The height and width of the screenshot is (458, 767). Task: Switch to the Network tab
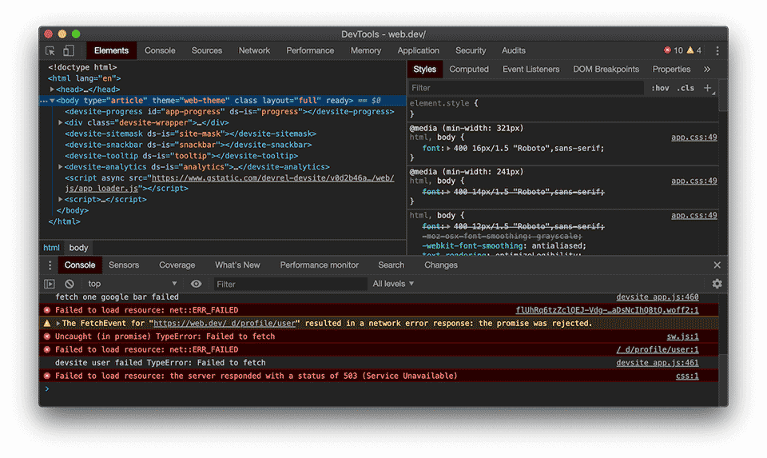tap(254, 50)
